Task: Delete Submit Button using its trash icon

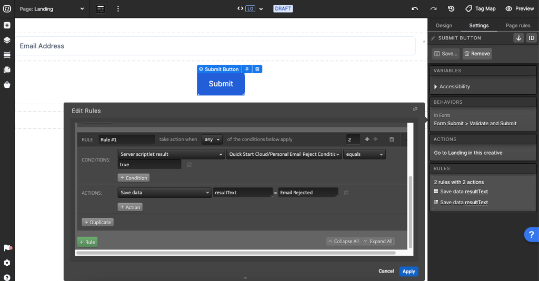Action: 257,69
